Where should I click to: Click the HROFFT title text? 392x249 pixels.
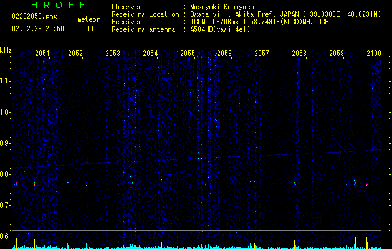pyautogui.click(x=64, y=5)
